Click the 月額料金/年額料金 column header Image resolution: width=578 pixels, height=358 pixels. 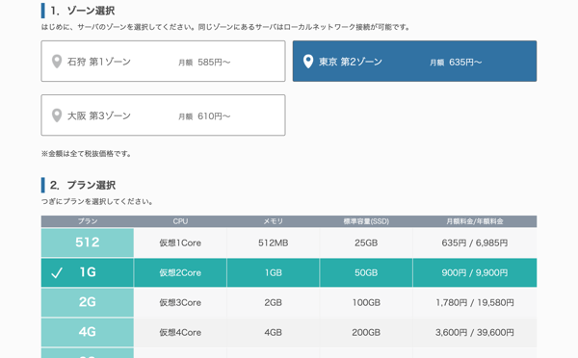pyautogui.click(x=475, y=221)
